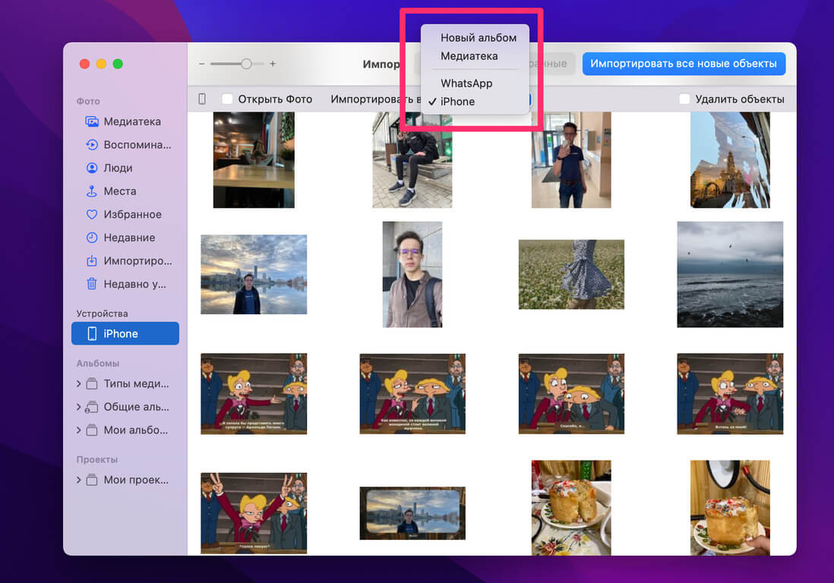Select WhatsApp album in the menu

pos(466,84)
